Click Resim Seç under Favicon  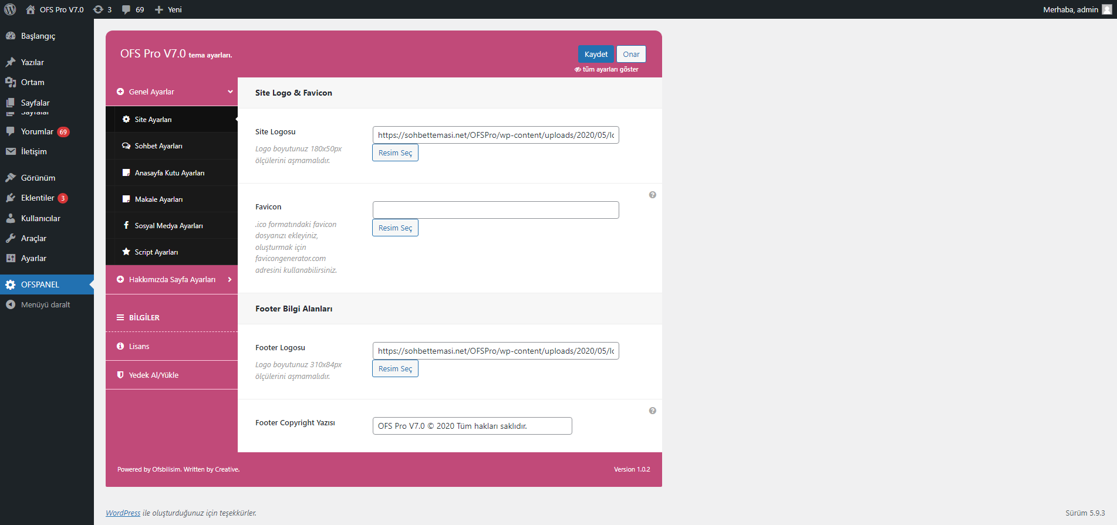(x=395, y=228)
